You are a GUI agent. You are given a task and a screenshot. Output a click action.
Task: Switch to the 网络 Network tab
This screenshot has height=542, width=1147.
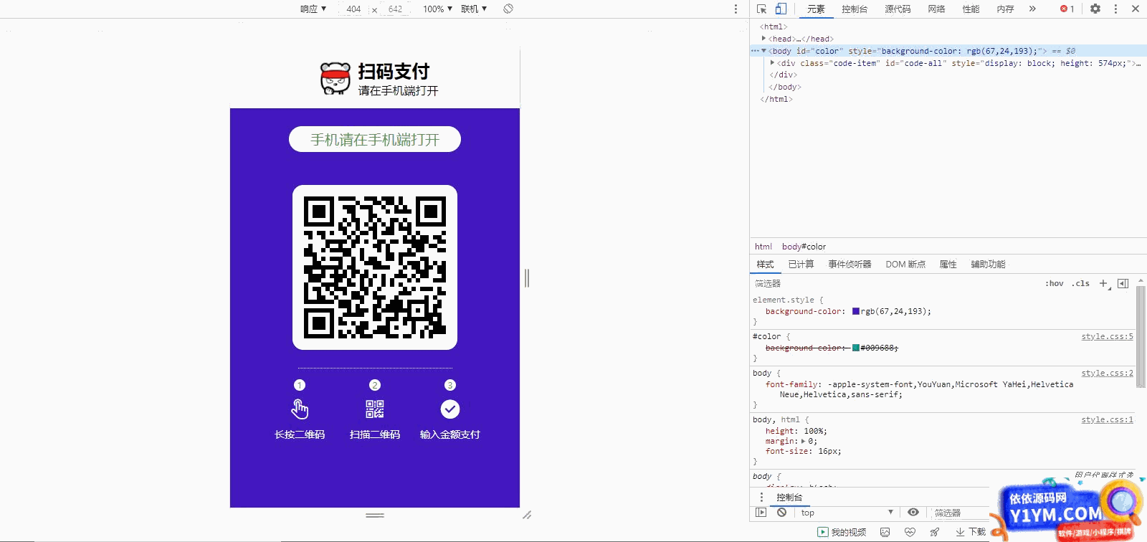(936, 9)
